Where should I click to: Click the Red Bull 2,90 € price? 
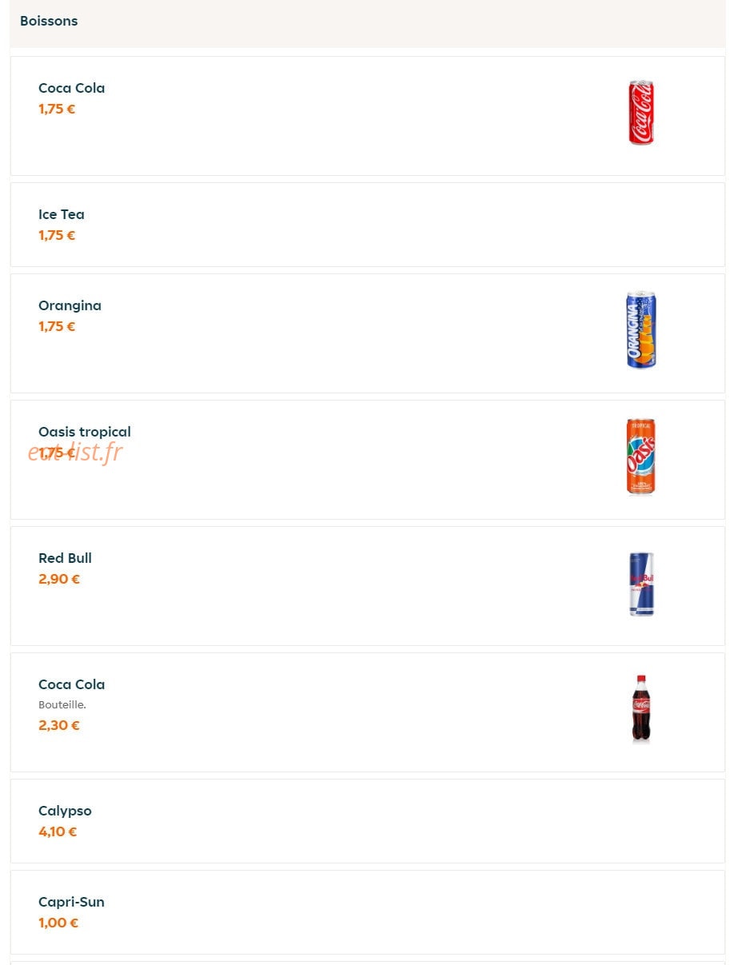59,579
